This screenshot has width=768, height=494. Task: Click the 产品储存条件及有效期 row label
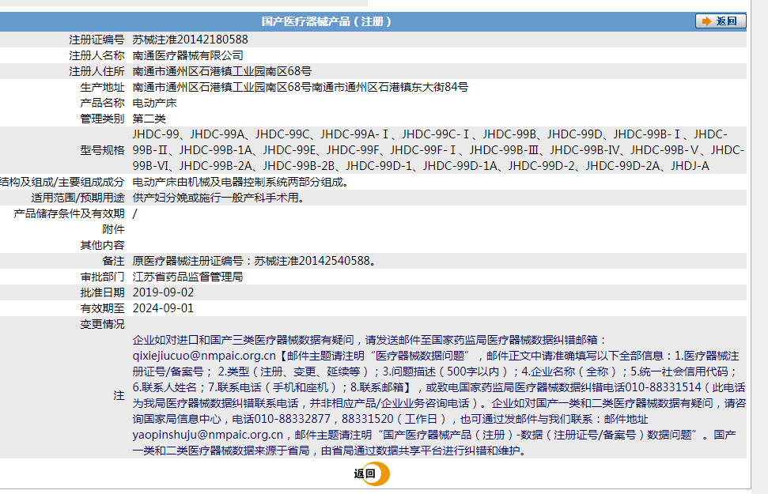(x=69, y=213)
